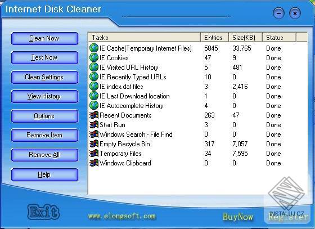The image size is (315, 229).
Task: Open the Options dialog
Action: coord(44,116)
